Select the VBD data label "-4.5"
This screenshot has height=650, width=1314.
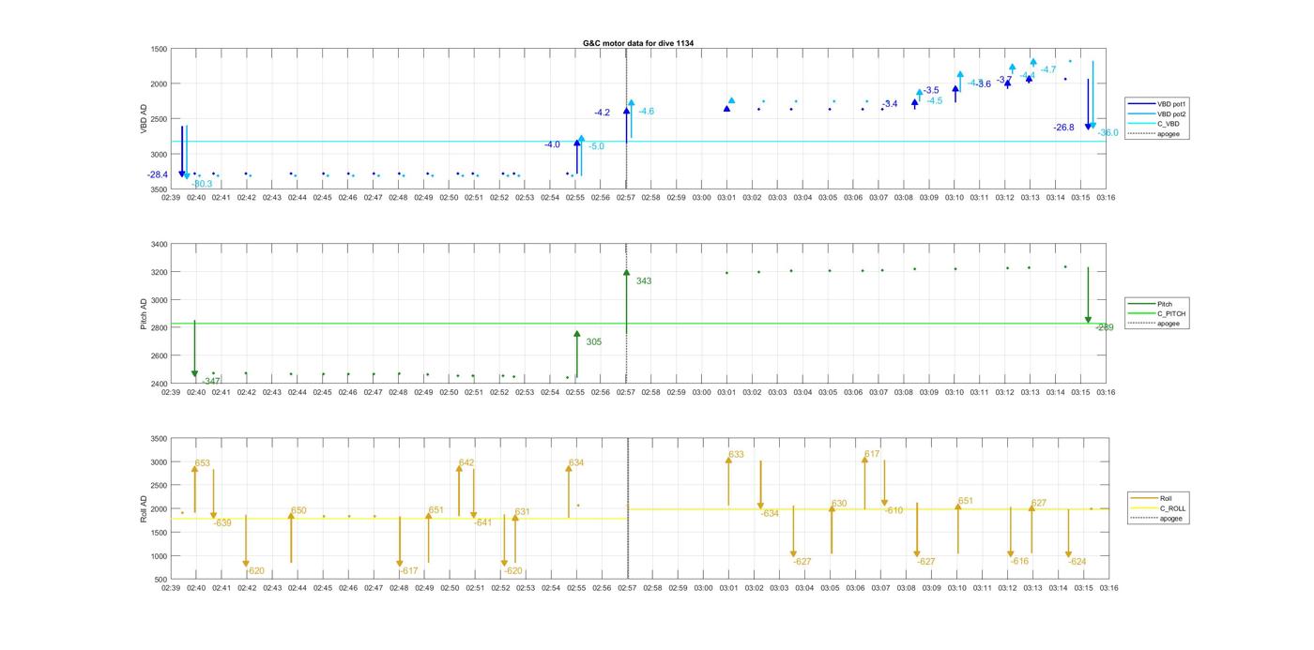tap(935, 100)
